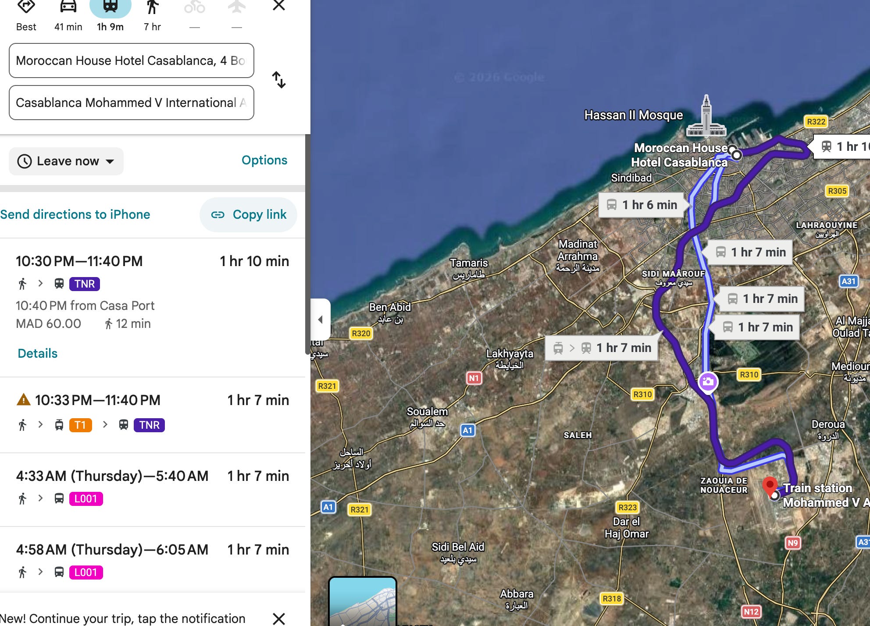Screen dimensions: 870x626
Task: Click the purple photo marker on map
Action: 708,382
